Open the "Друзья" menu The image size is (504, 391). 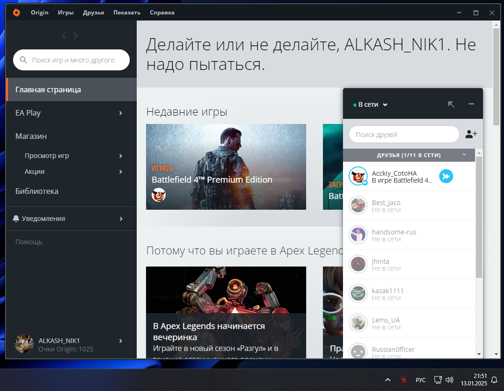(x=93, y=13)
